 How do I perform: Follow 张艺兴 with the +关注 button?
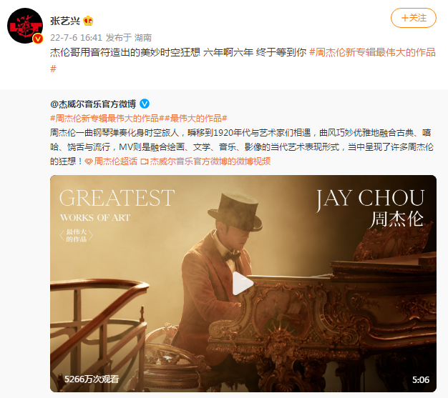click(414, 18)
